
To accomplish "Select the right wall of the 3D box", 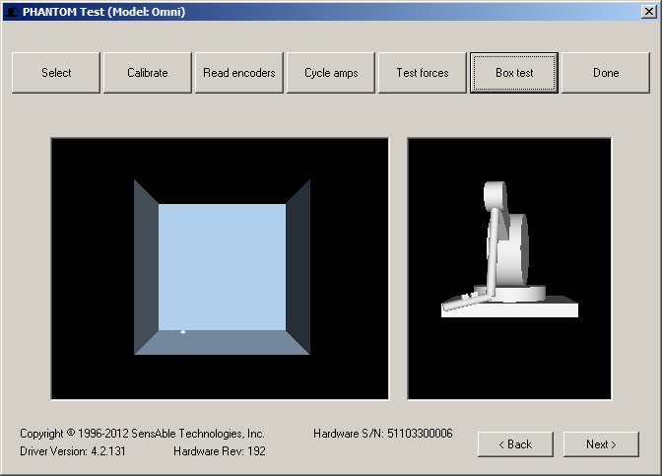I will (298, 268).
